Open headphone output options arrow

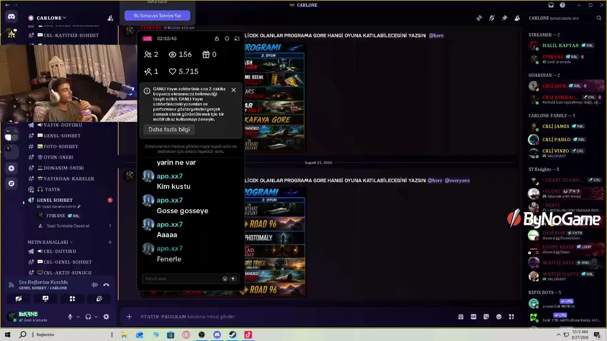tap(96, 317)
